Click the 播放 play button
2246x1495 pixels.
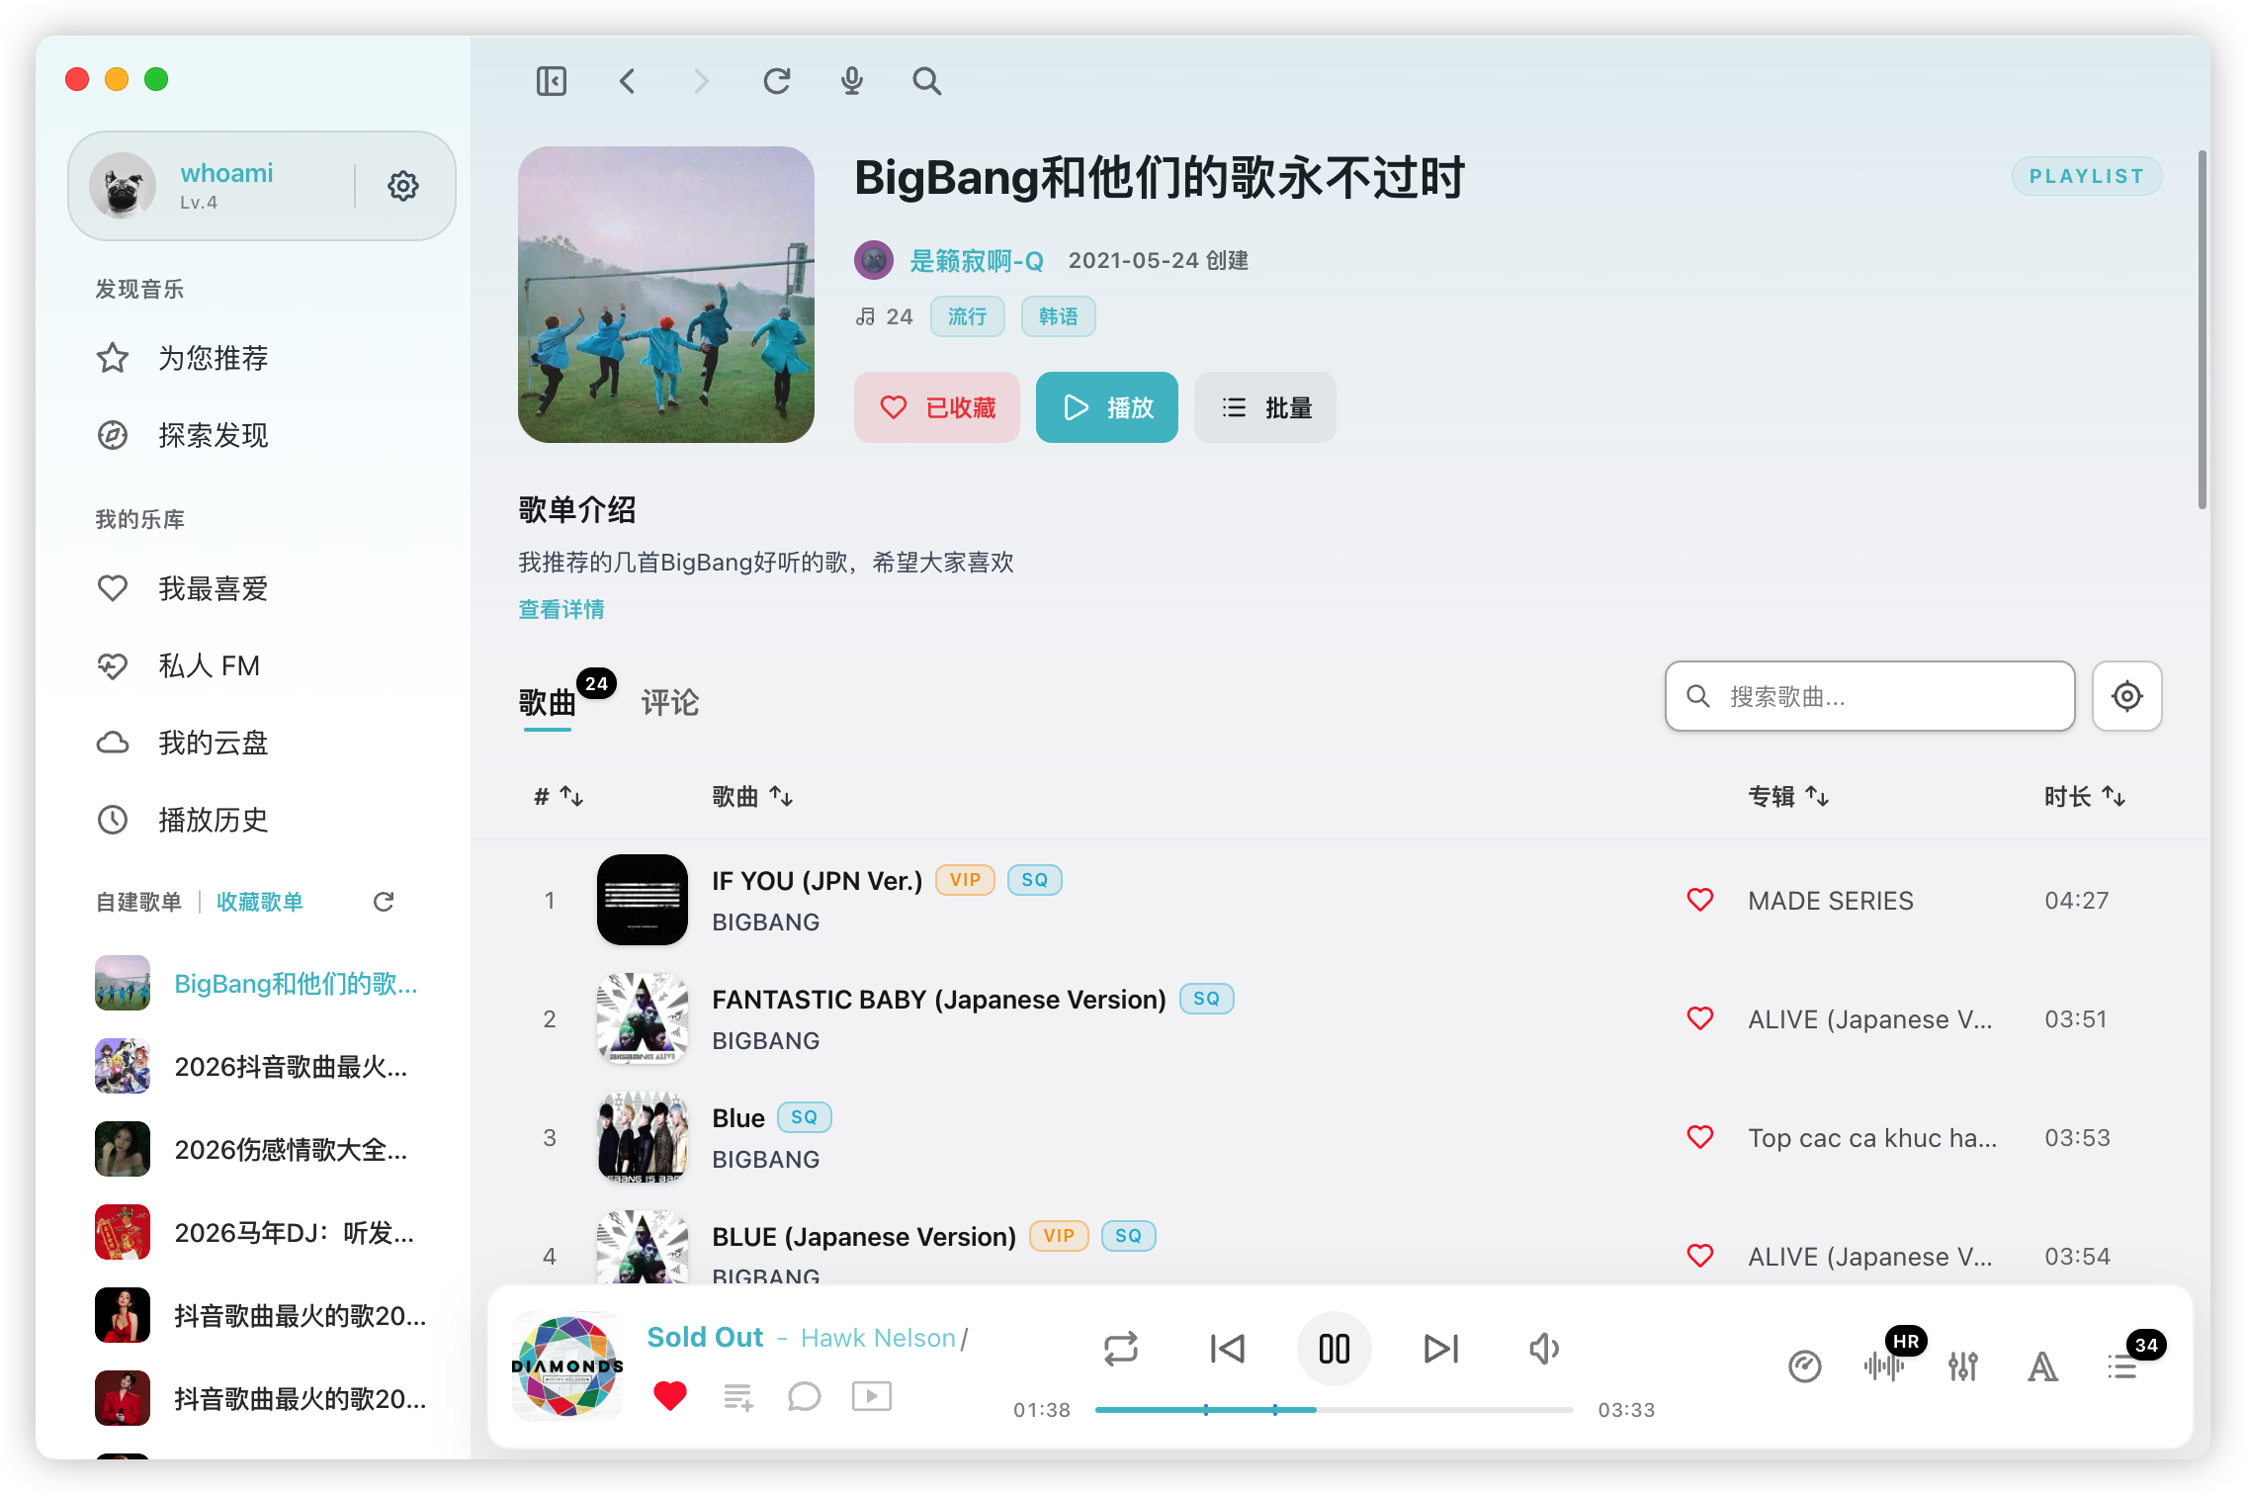tap(1107, 407)
